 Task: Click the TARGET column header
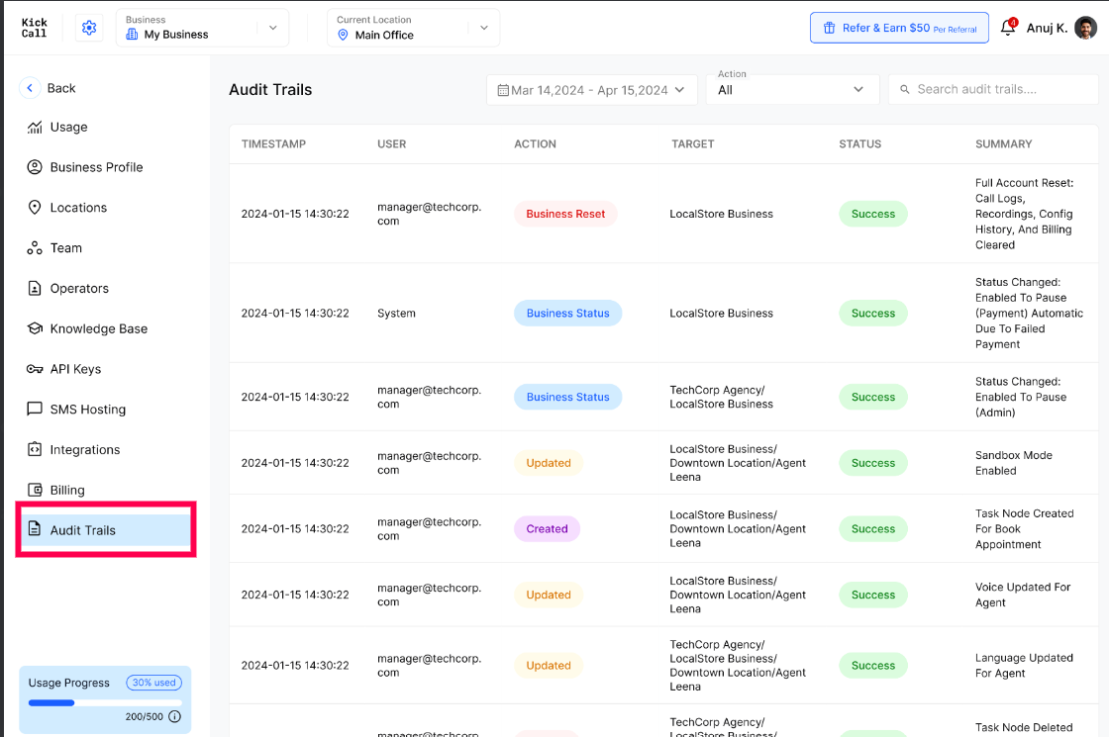tap(692, 144)
